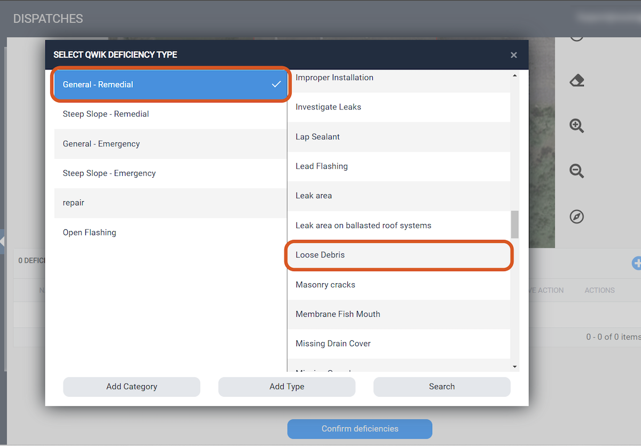The height and width of the screenshot is (446, 641).
Task: Click the zoom in magnifier icon
Action: [x=576, y=126]
